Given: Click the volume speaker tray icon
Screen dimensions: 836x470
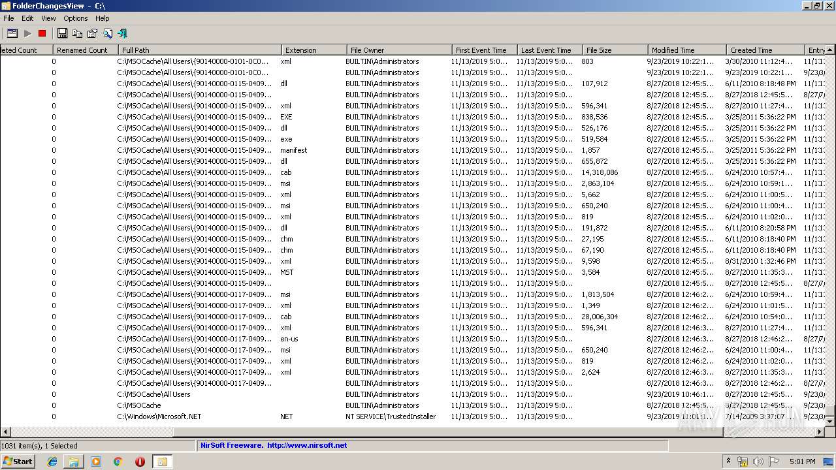Looking at the screenshot, I should pyautogui.click(x=758, y=462).
